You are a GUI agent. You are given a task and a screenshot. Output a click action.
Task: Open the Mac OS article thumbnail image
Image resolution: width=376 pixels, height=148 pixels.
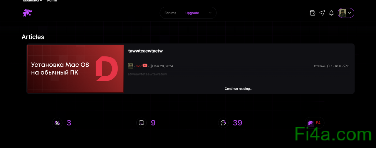[x=75, y=69]
